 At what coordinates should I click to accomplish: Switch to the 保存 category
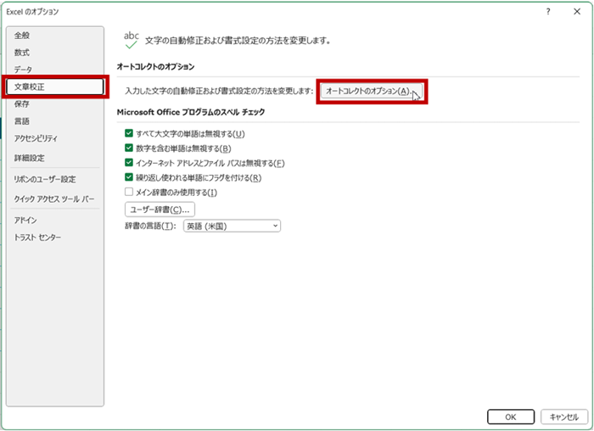pos(22,104)
